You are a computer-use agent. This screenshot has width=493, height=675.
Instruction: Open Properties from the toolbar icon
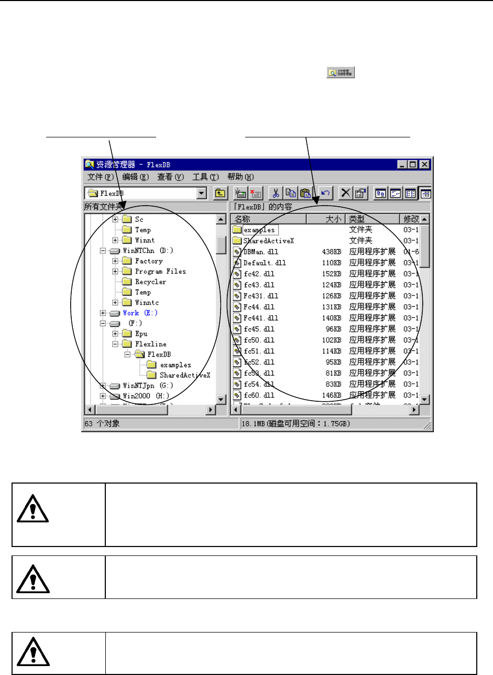[x=361, y=193]
